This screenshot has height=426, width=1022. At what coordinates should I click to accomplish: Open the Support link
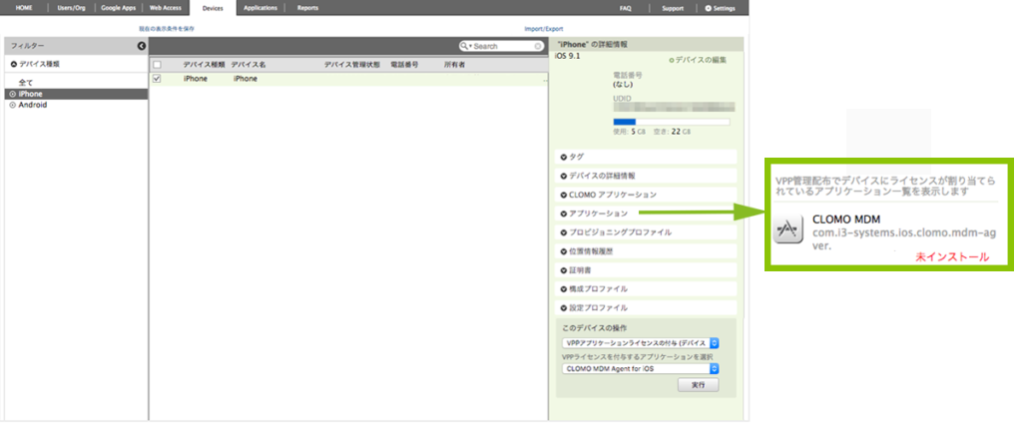tap(673, 8)
